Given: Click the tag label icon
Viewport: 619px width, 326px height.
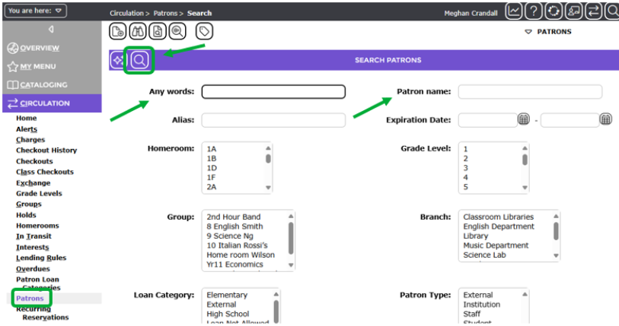Looking at the screenshot, I should tap(204, 31).
